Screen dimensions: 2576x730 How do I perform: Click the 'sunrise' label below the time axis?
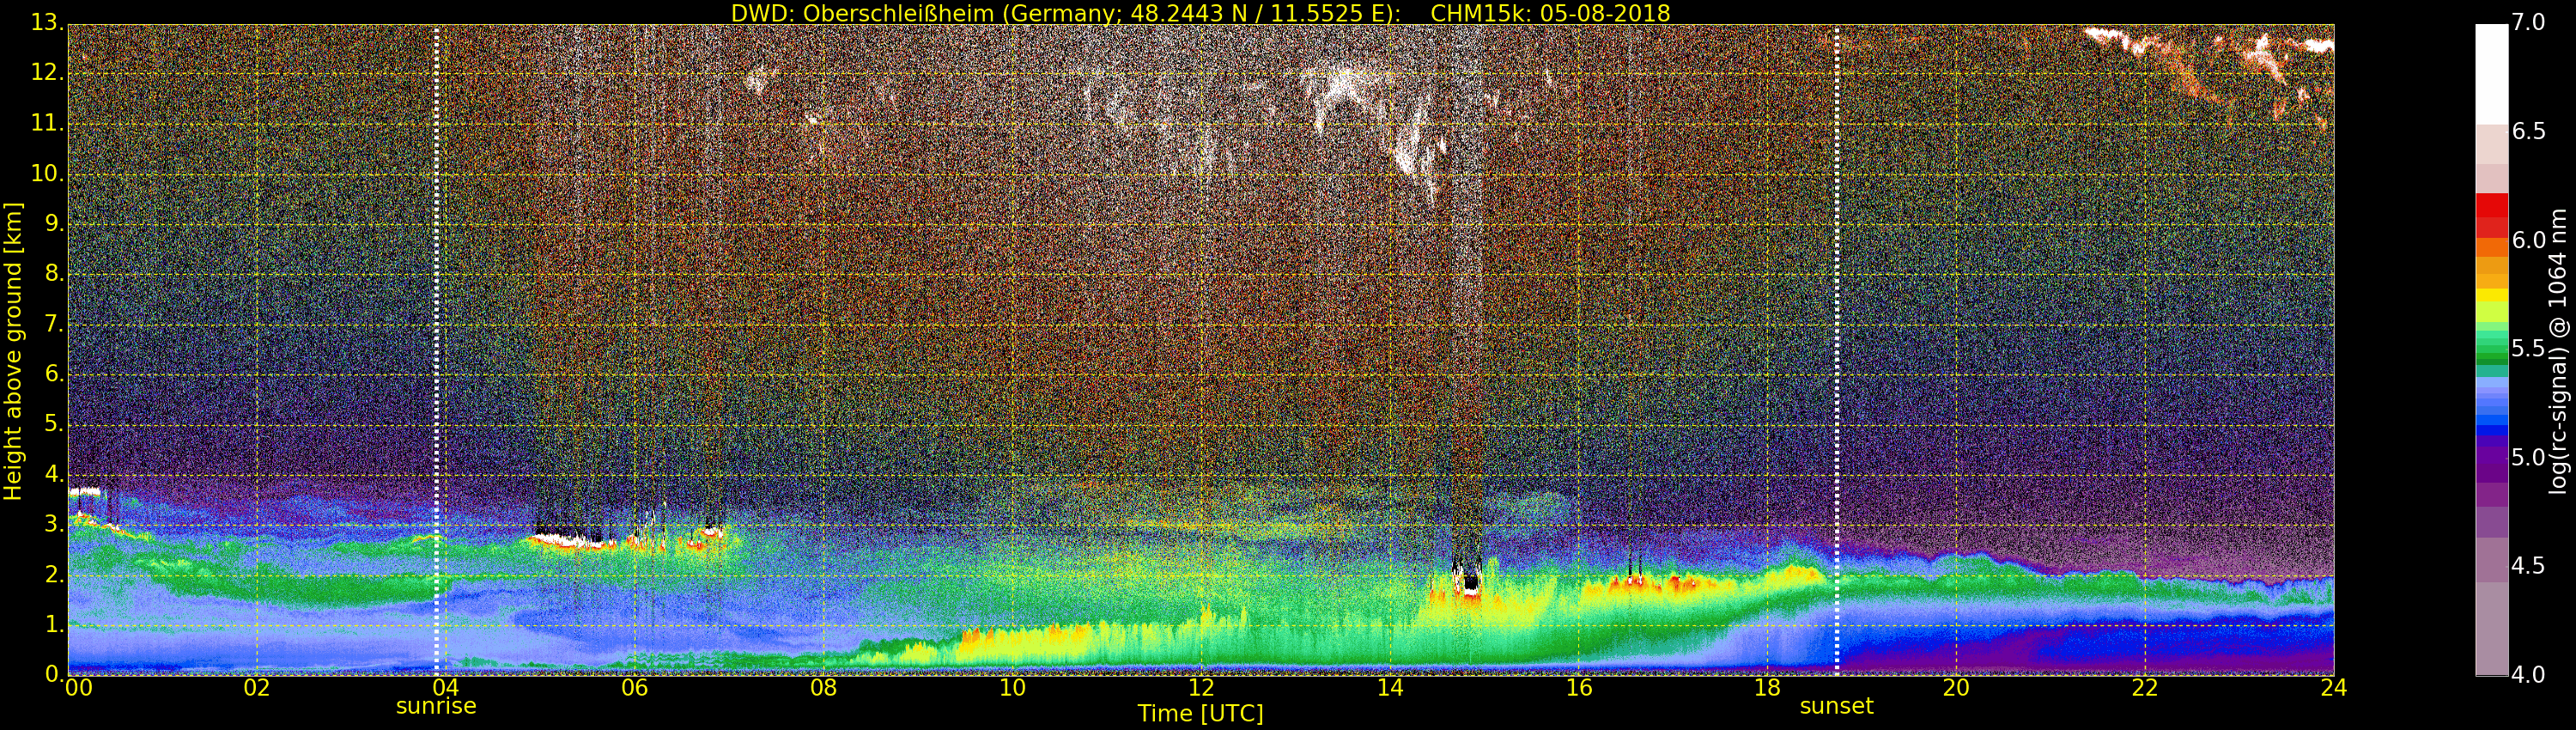[436, 706]
